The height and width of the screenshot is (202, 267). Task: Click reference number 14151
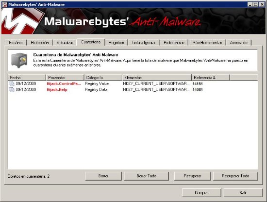pyautogui.click(x=198, y=84)
